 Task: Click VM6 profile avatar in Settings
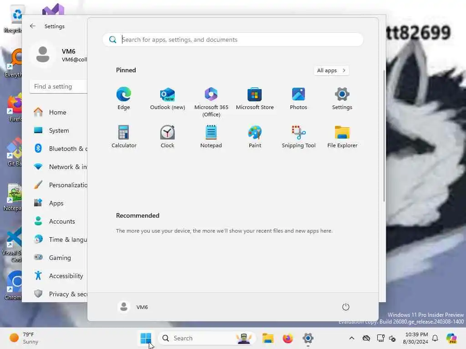tap(43, 55)
